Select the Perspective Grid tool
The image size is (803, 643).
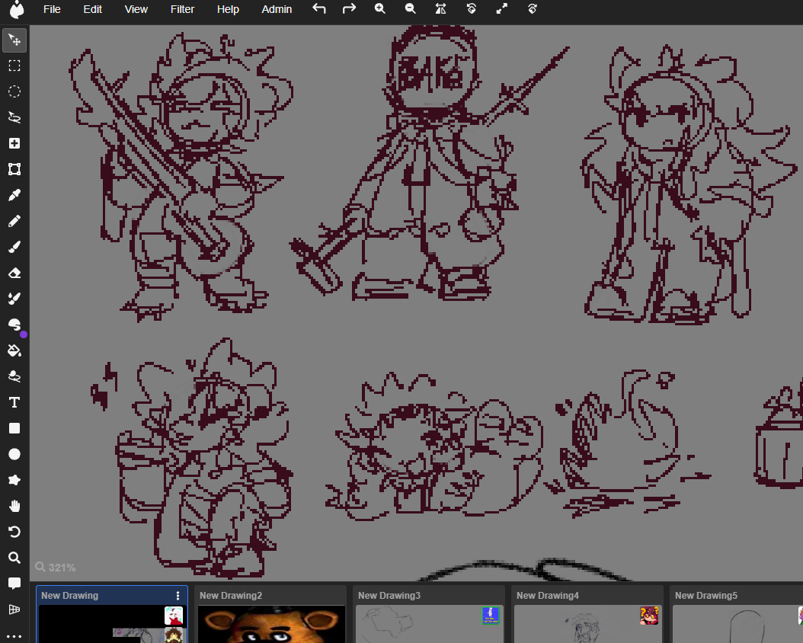14,609
